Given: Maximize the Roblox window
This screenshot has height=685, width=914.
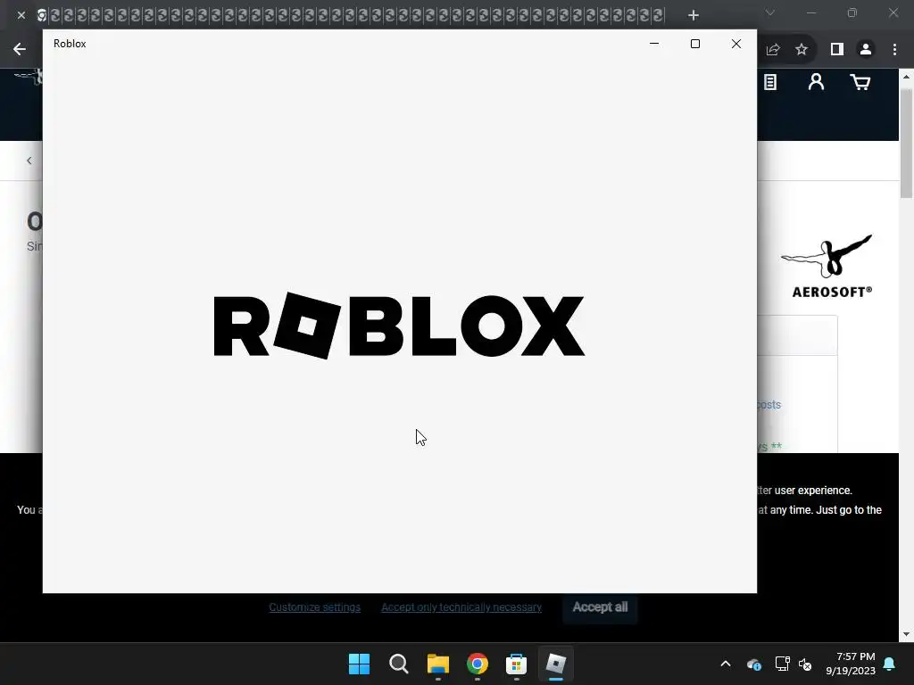Looking at the screenshot, I should tap(694, 44).
